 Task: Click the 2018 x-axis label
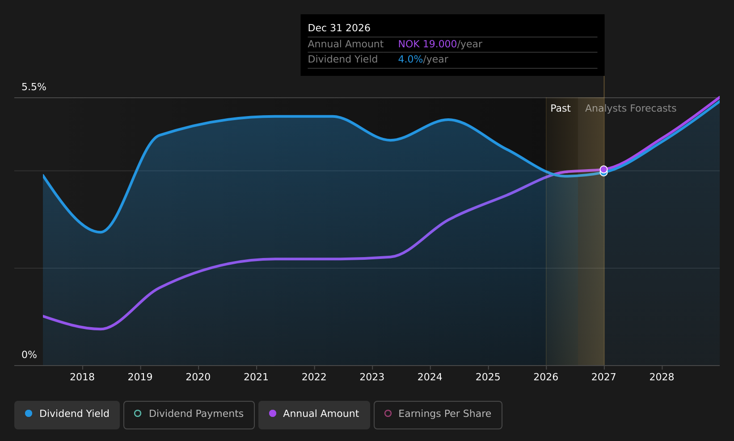click(82, 377)
